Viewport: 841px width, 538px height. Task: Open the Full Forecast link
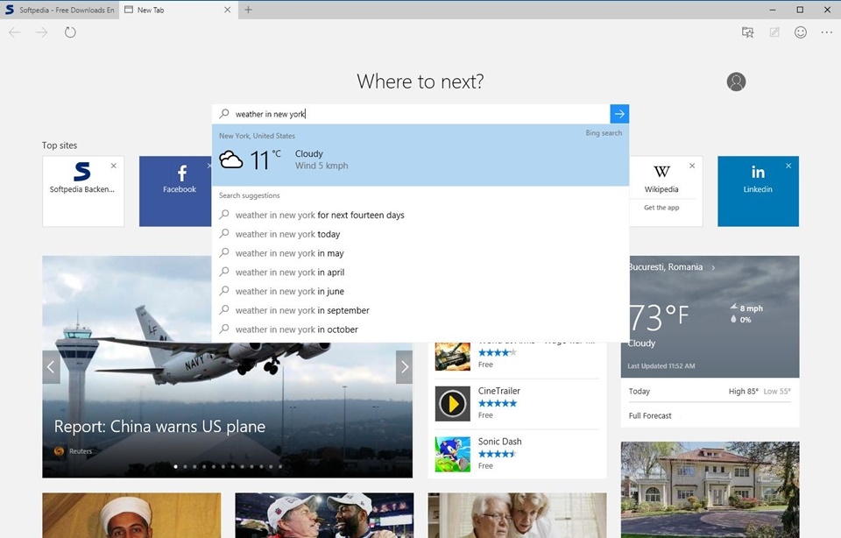tap(649, 415)
